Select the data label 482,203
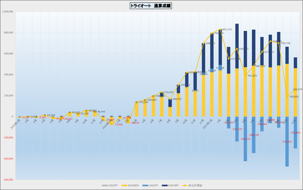The image size is (303, 190). [x=260, y=66]
